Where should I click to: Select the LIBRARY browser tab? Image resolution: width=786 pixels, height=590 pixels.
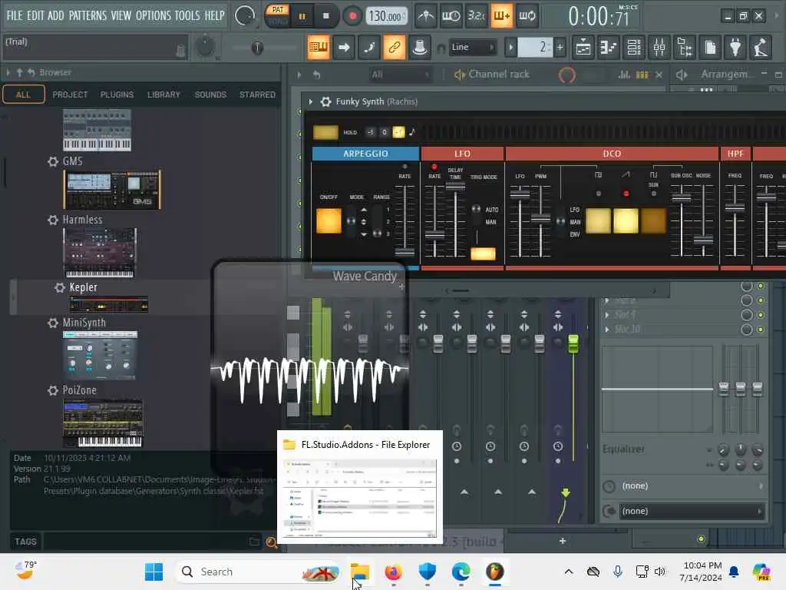click(x=163, y=94)
